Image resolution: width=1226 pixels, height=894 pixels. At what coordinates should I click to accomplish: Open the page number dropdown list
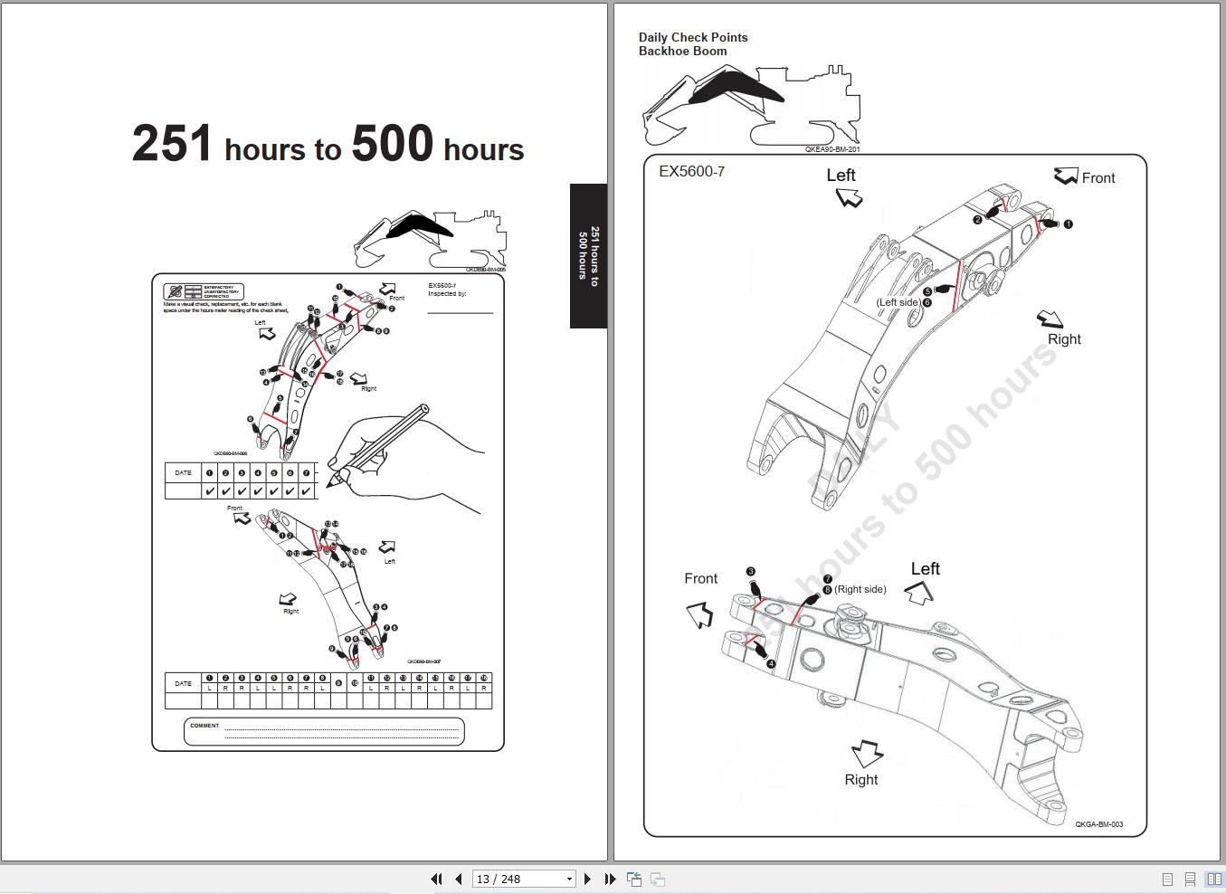(x=568, y=878)
